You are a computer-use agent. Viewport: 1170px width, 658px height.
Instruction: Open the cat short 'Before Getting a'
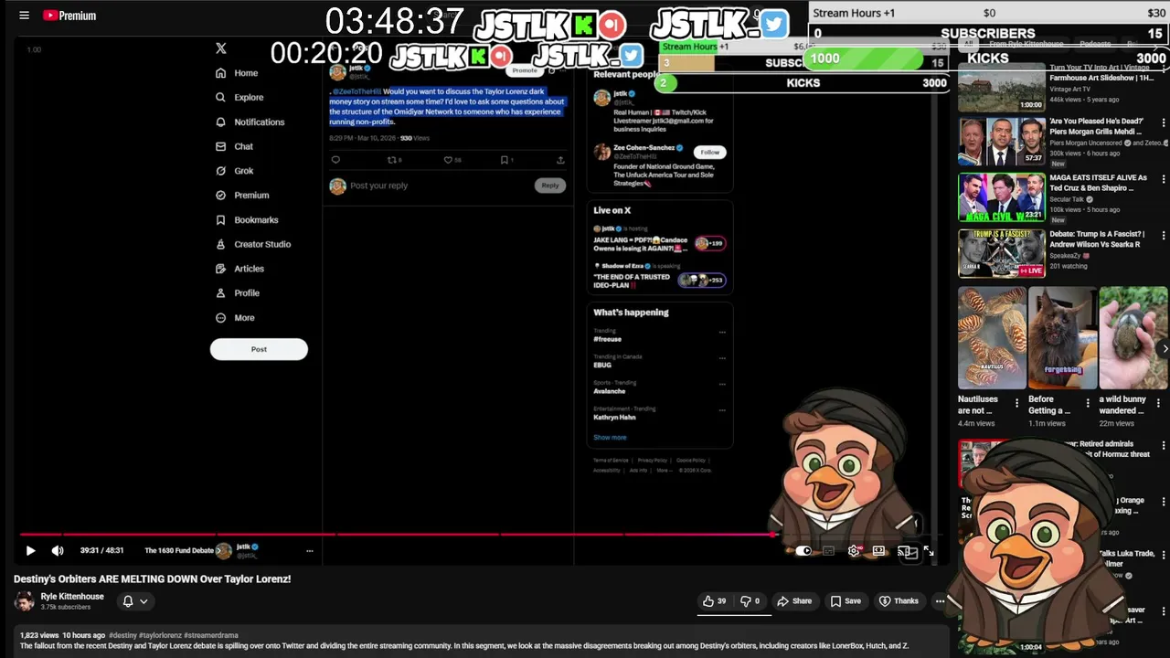[1062, 338]
